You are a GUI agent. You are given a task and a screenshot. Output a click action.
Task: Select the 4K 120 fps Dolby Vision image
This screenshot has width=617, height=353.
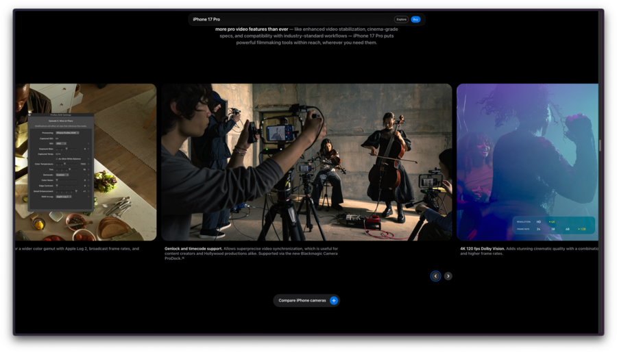click(x=527, y=162)
